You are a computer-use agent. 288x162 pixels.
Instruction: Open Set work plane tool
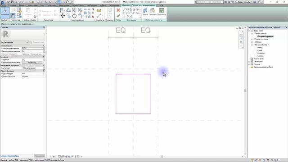145,12
